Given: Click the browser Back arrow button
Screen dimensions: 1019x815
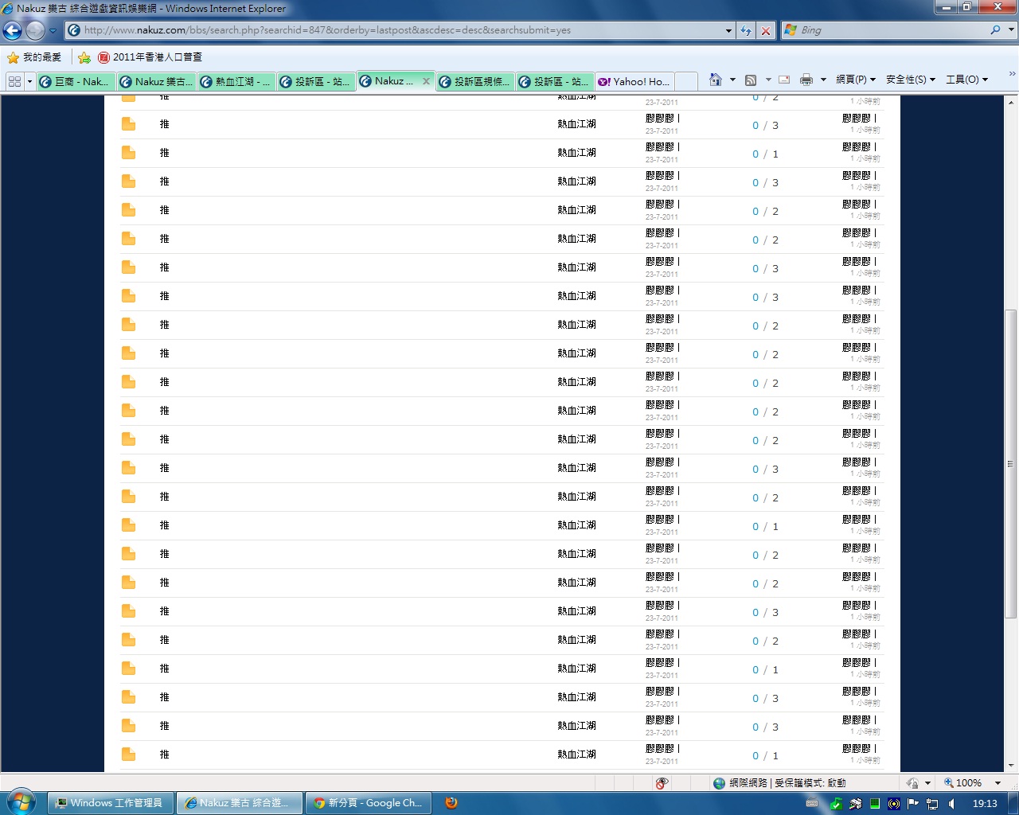Looking at the screenshot, I should 13,30.
